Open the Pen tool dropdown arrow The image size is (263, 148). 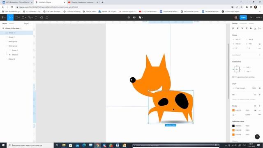32,17
